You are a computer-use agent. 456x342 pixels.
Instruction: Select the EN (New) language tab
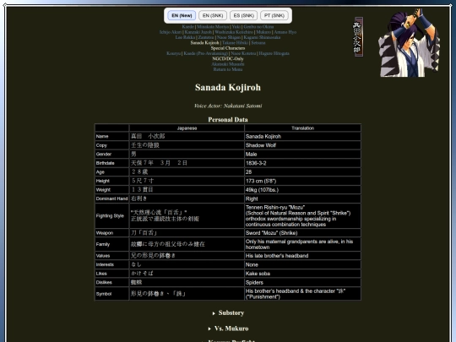click(x=182, y=15)
